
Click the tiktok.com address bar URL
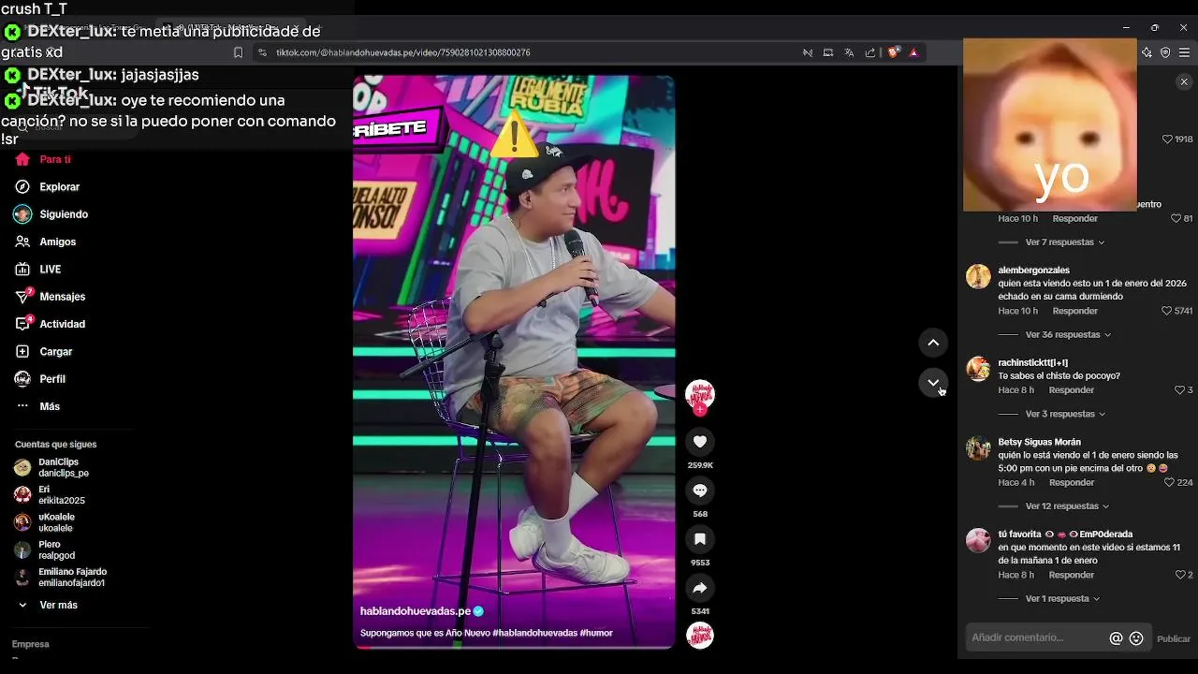pos(403,52)
